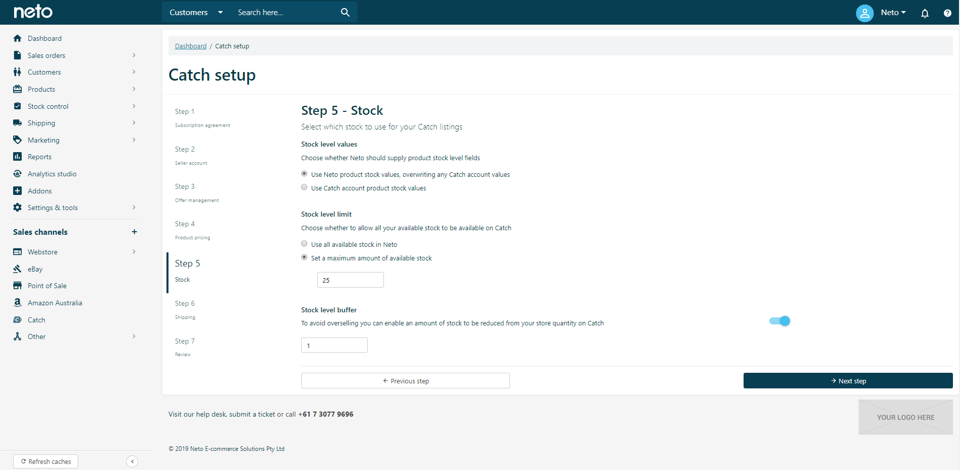
Task: Click the Reports chart icon
Action: click(x=18, y=157)
